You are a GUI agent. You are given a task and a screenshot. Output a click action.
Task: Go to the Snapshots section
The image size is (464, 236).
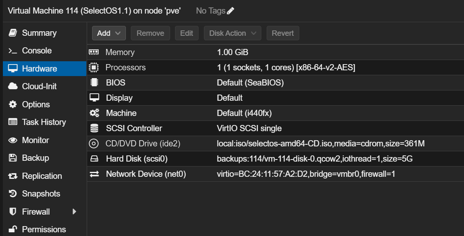point(41,194)
